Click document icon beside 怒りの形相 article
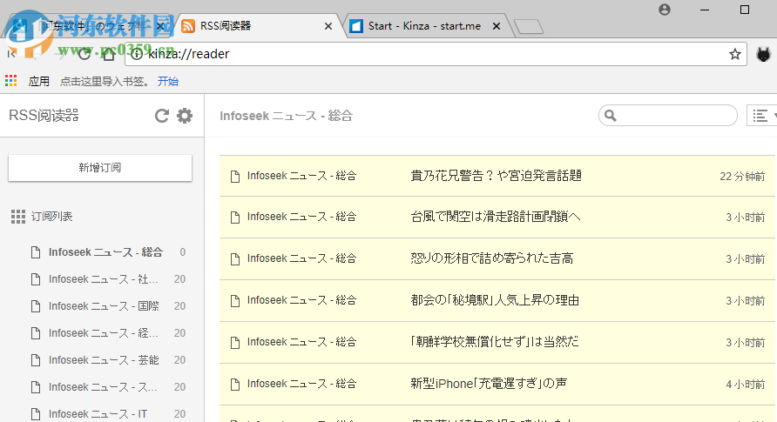The height and width of the screenshot is (422, 777). pyautogui.click(x=235, y=259)
